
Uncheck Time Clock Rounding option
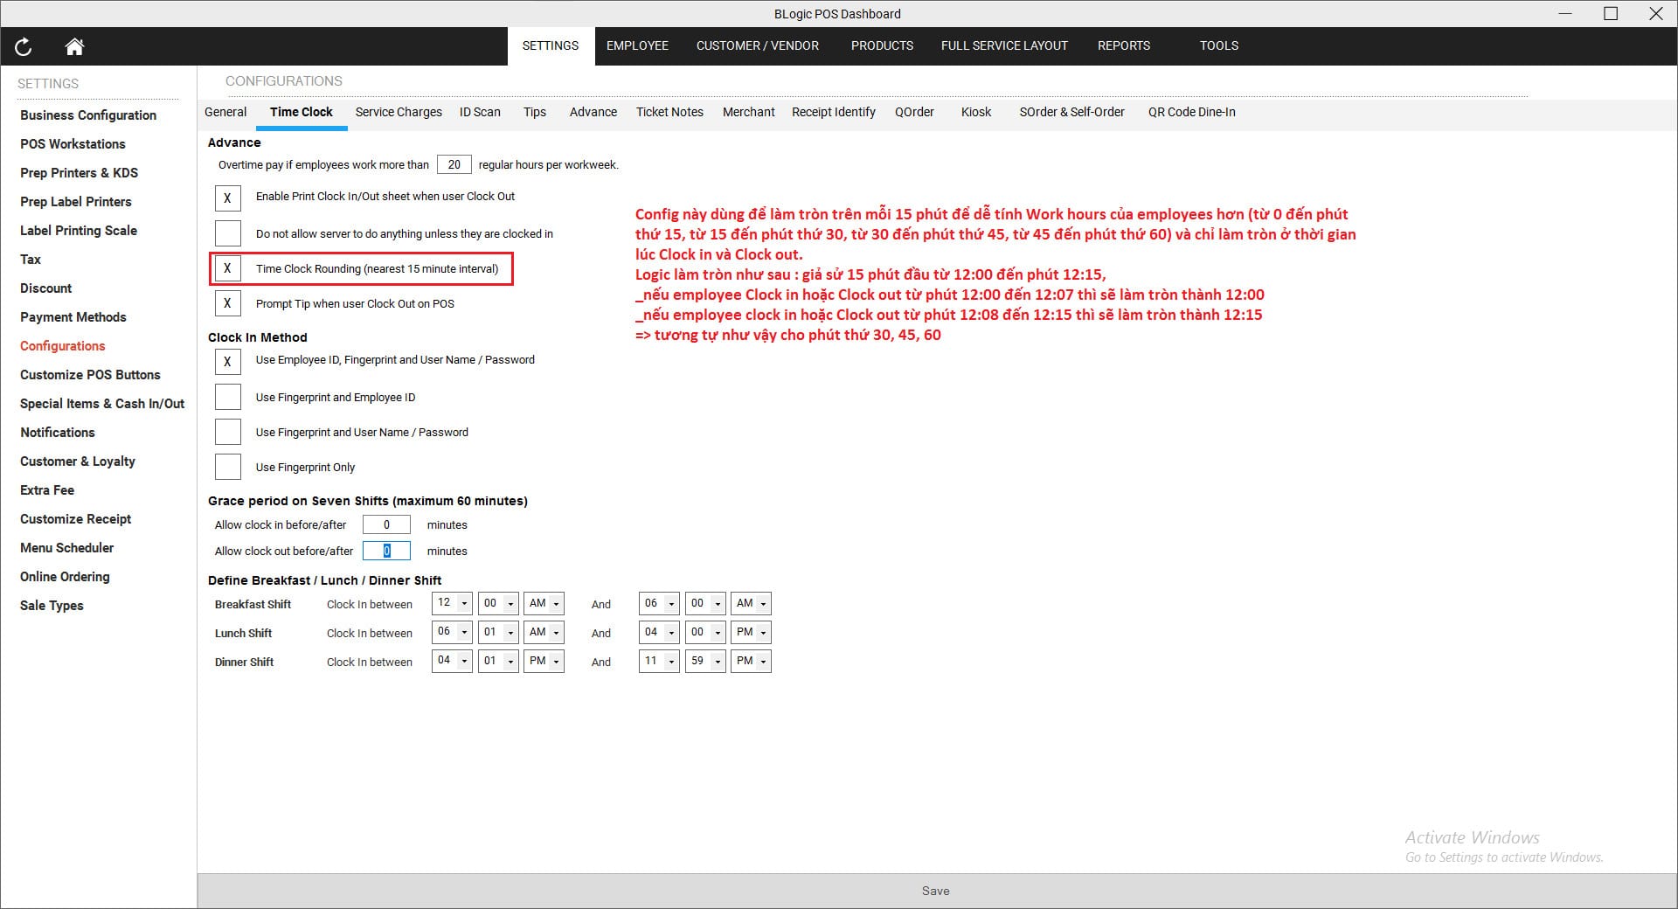(x=227, y=267)
